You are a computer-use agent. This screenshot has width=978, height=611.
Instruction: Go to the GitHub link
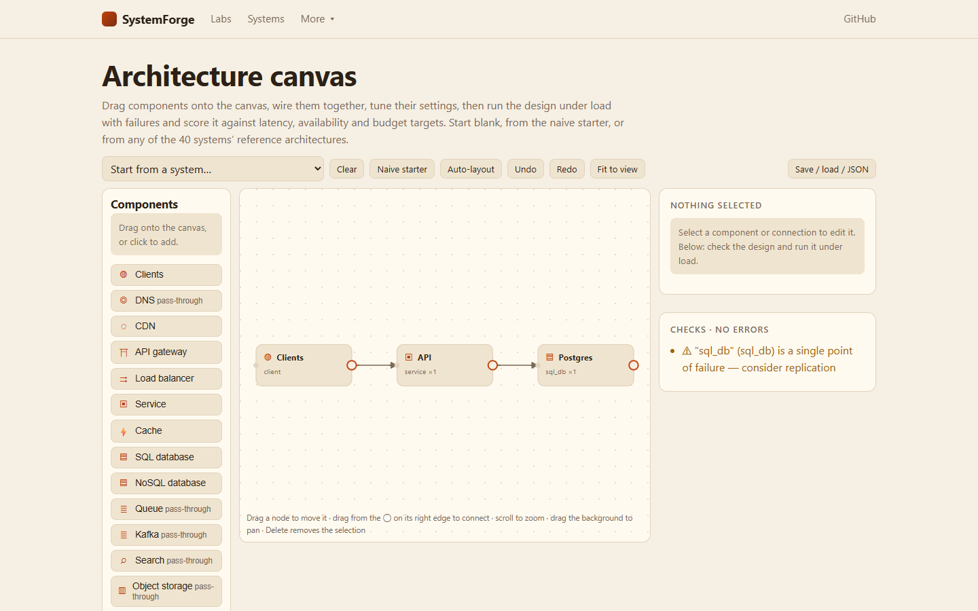pos(860,19)
